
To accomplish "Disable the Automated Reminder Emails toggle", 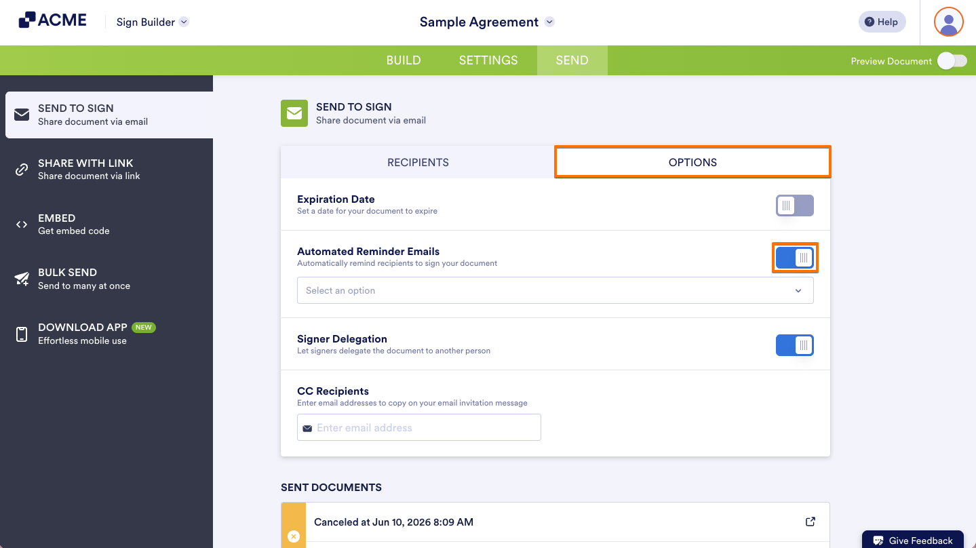I will point(794,258).
